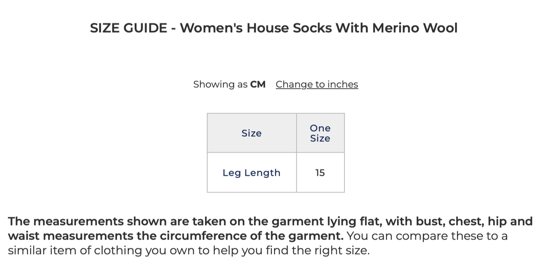This screenshot has height=269, width=551.
Task: Click the border between table columns
Action: [x=296, y=152]
